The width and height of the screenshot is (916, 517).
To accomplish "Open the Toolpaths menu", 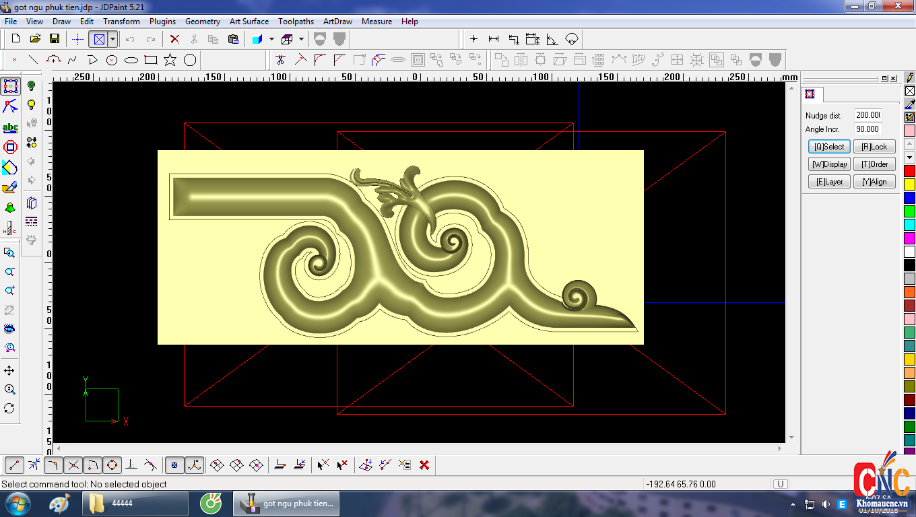I will point(296,22).
